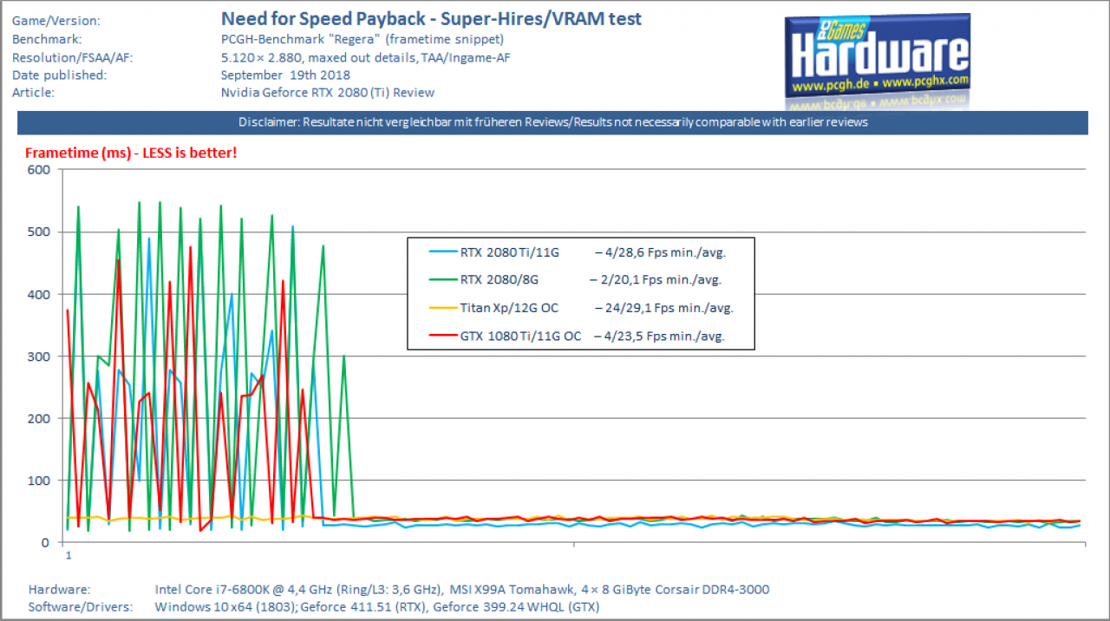Screen dimensions: 1110x621
Task: Click the 0 y-axis label
Action: (47, 543)
